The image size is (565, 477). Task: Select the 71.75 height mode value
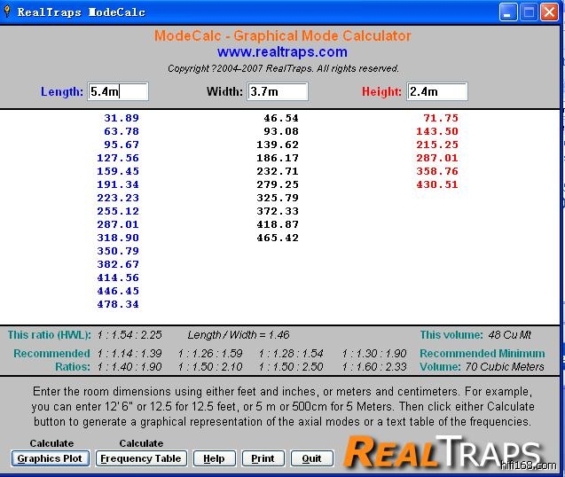(441, 118)
